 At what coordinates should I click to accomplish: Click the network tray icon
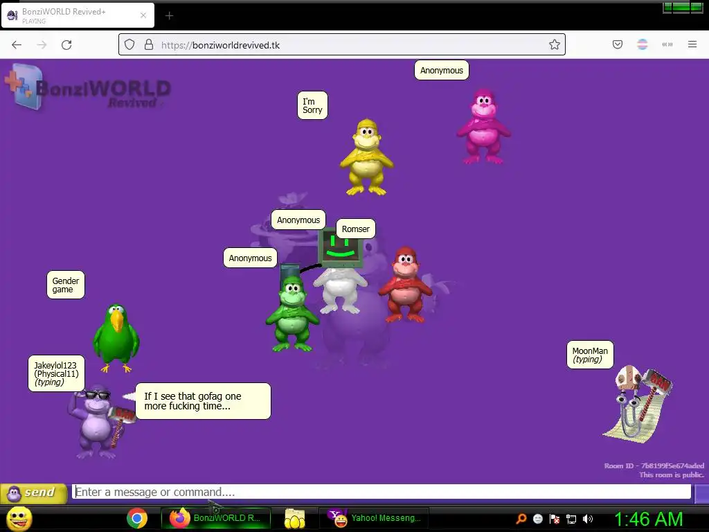571,519
